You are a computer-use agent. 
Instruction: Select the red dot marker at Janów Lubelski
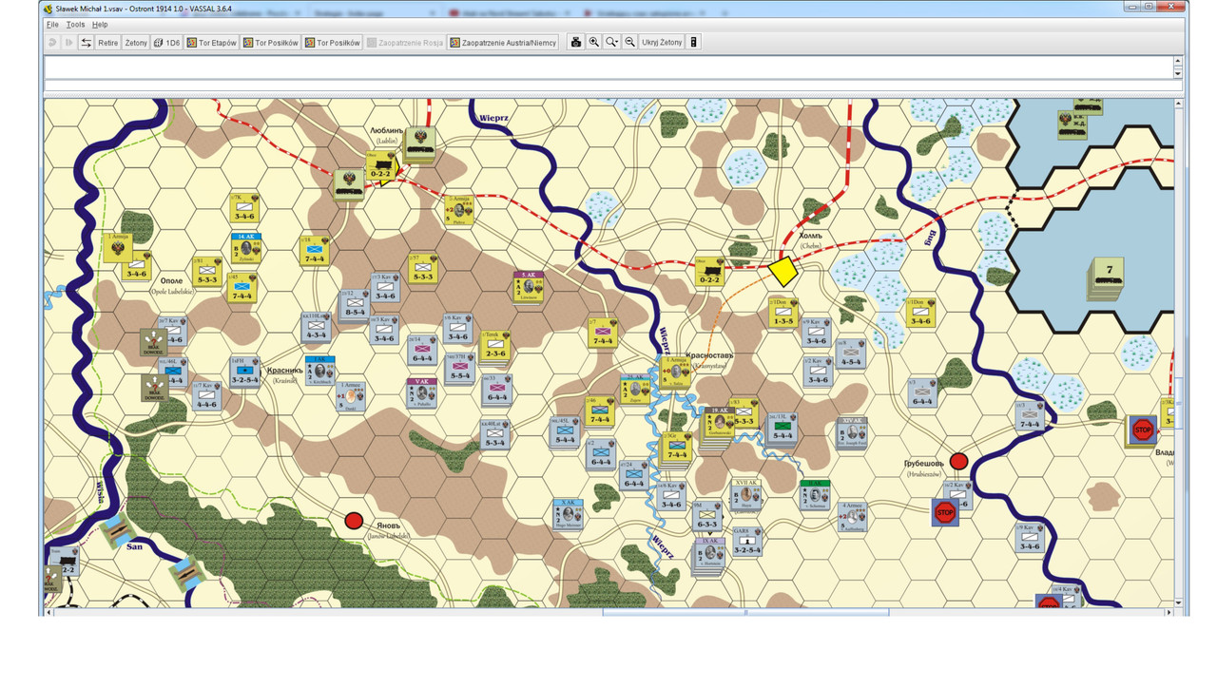pyautogui.click(x=354, y=520)
